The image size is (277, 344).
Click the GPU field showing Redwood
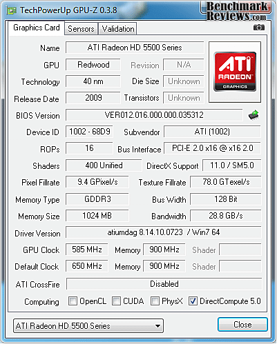(93, 65)
